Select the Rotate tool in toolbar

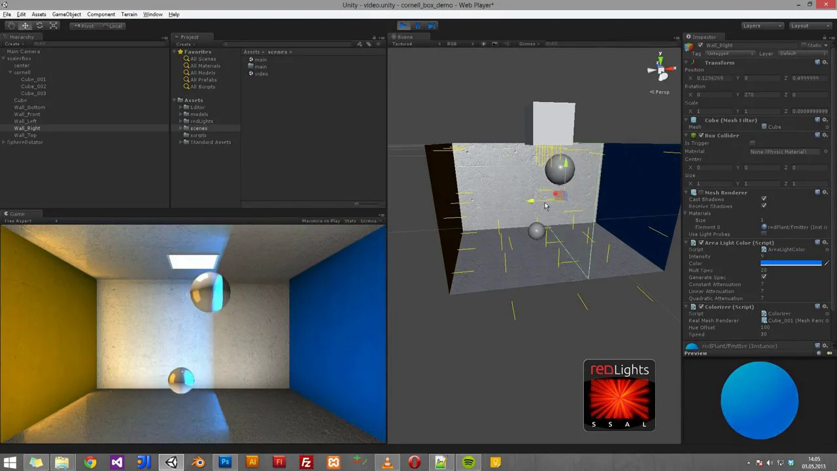39,26
